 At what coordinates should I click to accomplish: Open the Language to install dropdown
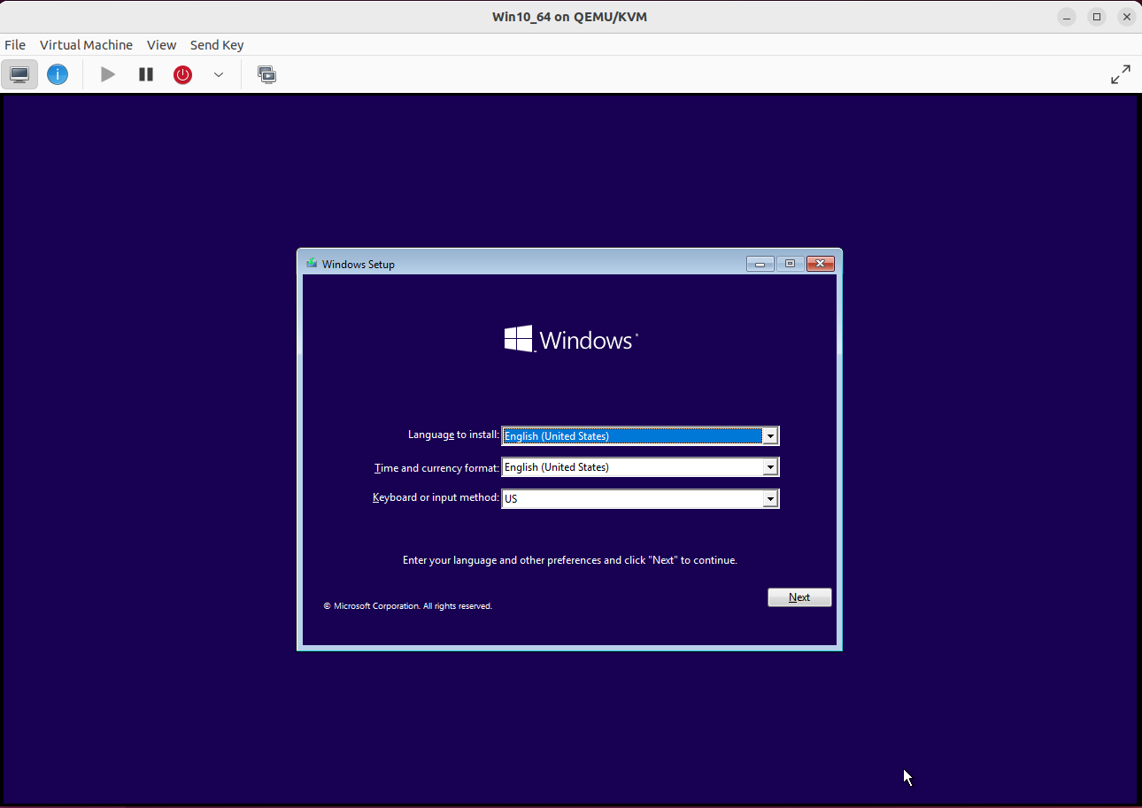tap(769, 435)
